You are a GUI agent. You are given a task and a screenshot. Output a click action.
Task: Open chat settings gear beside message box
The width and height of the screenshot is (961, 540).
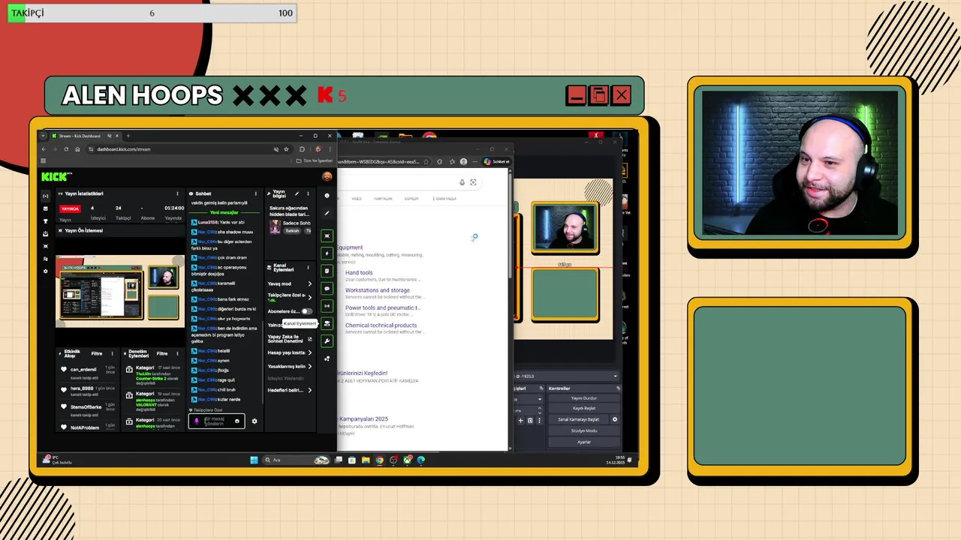pos(255,421)
